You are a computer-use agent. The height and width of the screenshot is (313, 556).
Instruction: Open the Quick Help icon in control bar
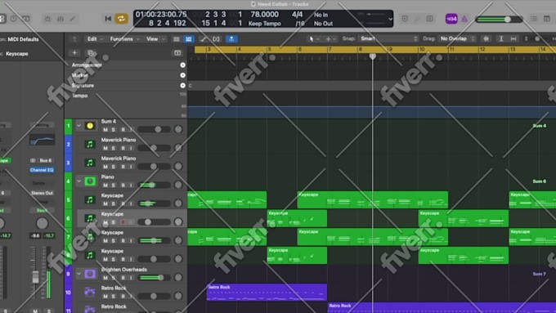[13, 19]
